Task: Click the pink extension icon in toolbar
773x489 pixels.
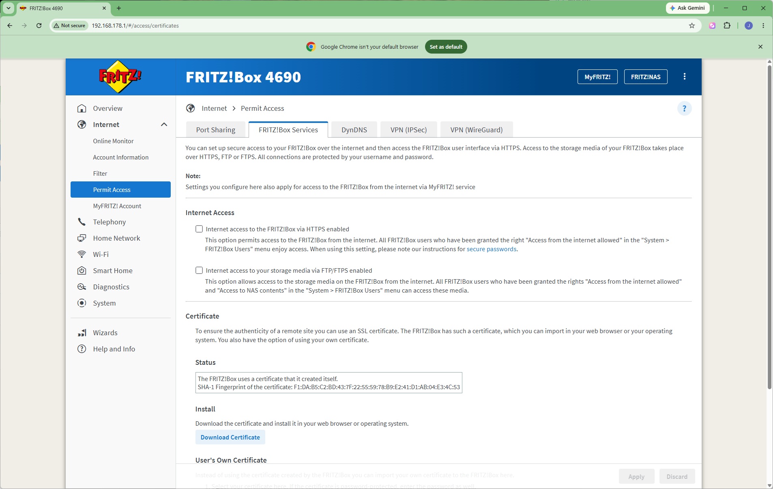Action: pyautogui.click(x=712, y=26)
